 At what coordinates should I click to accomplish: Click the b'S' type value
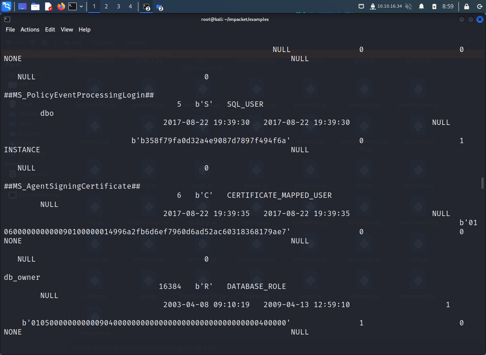pyautogui.click(x=204, y=104)
